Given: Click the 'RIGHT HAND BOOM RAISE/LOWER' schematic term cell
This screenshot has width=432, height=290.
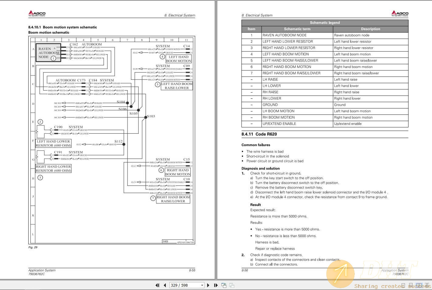Looking at the screenshot, I should pyautogui.click(x=297, y=73).
